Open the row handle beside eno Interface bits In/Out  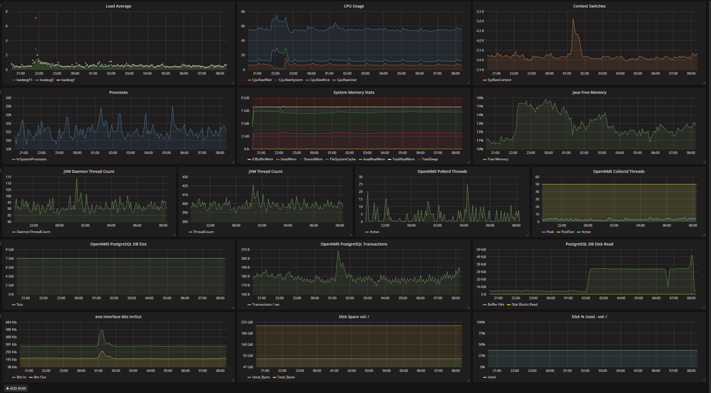pyautogui.click(x=1, y=315)
